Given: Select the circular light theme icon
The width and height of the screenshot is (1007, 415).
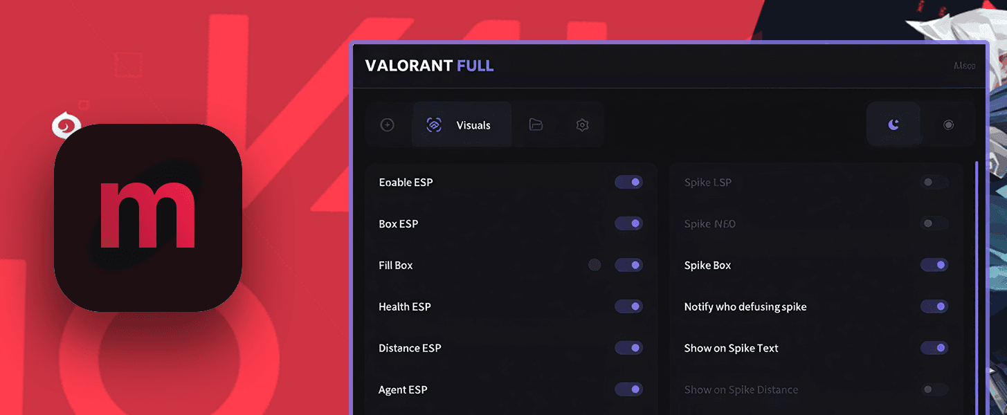Looking at the screenshot, I should tap(949, 124).
